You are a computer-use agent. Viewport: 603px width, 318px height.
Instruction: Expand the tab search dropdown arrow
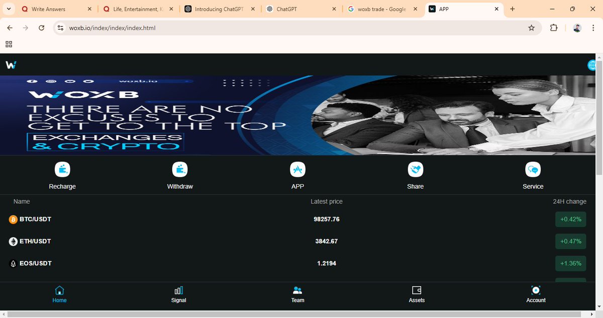point(8,9)
